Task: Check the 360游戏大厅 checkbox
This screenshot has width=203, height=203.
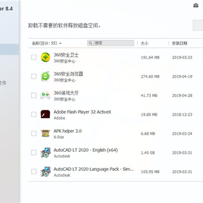Action: coord(34,95)
